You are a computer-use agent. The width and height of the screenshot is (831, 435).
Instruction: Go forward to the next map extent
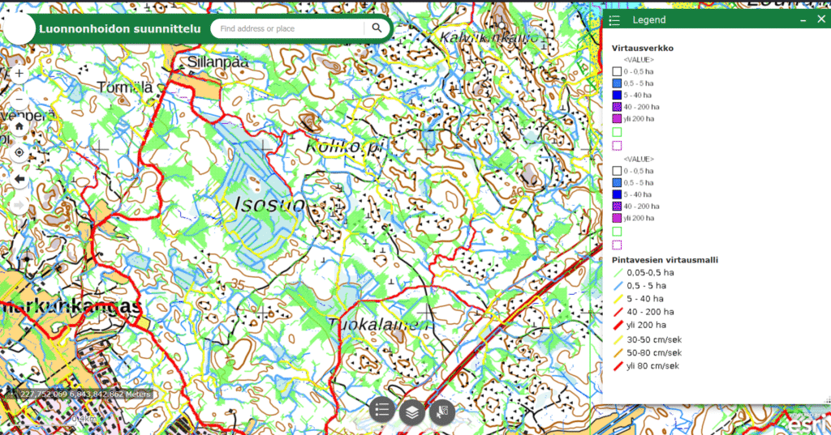(19, 205)
